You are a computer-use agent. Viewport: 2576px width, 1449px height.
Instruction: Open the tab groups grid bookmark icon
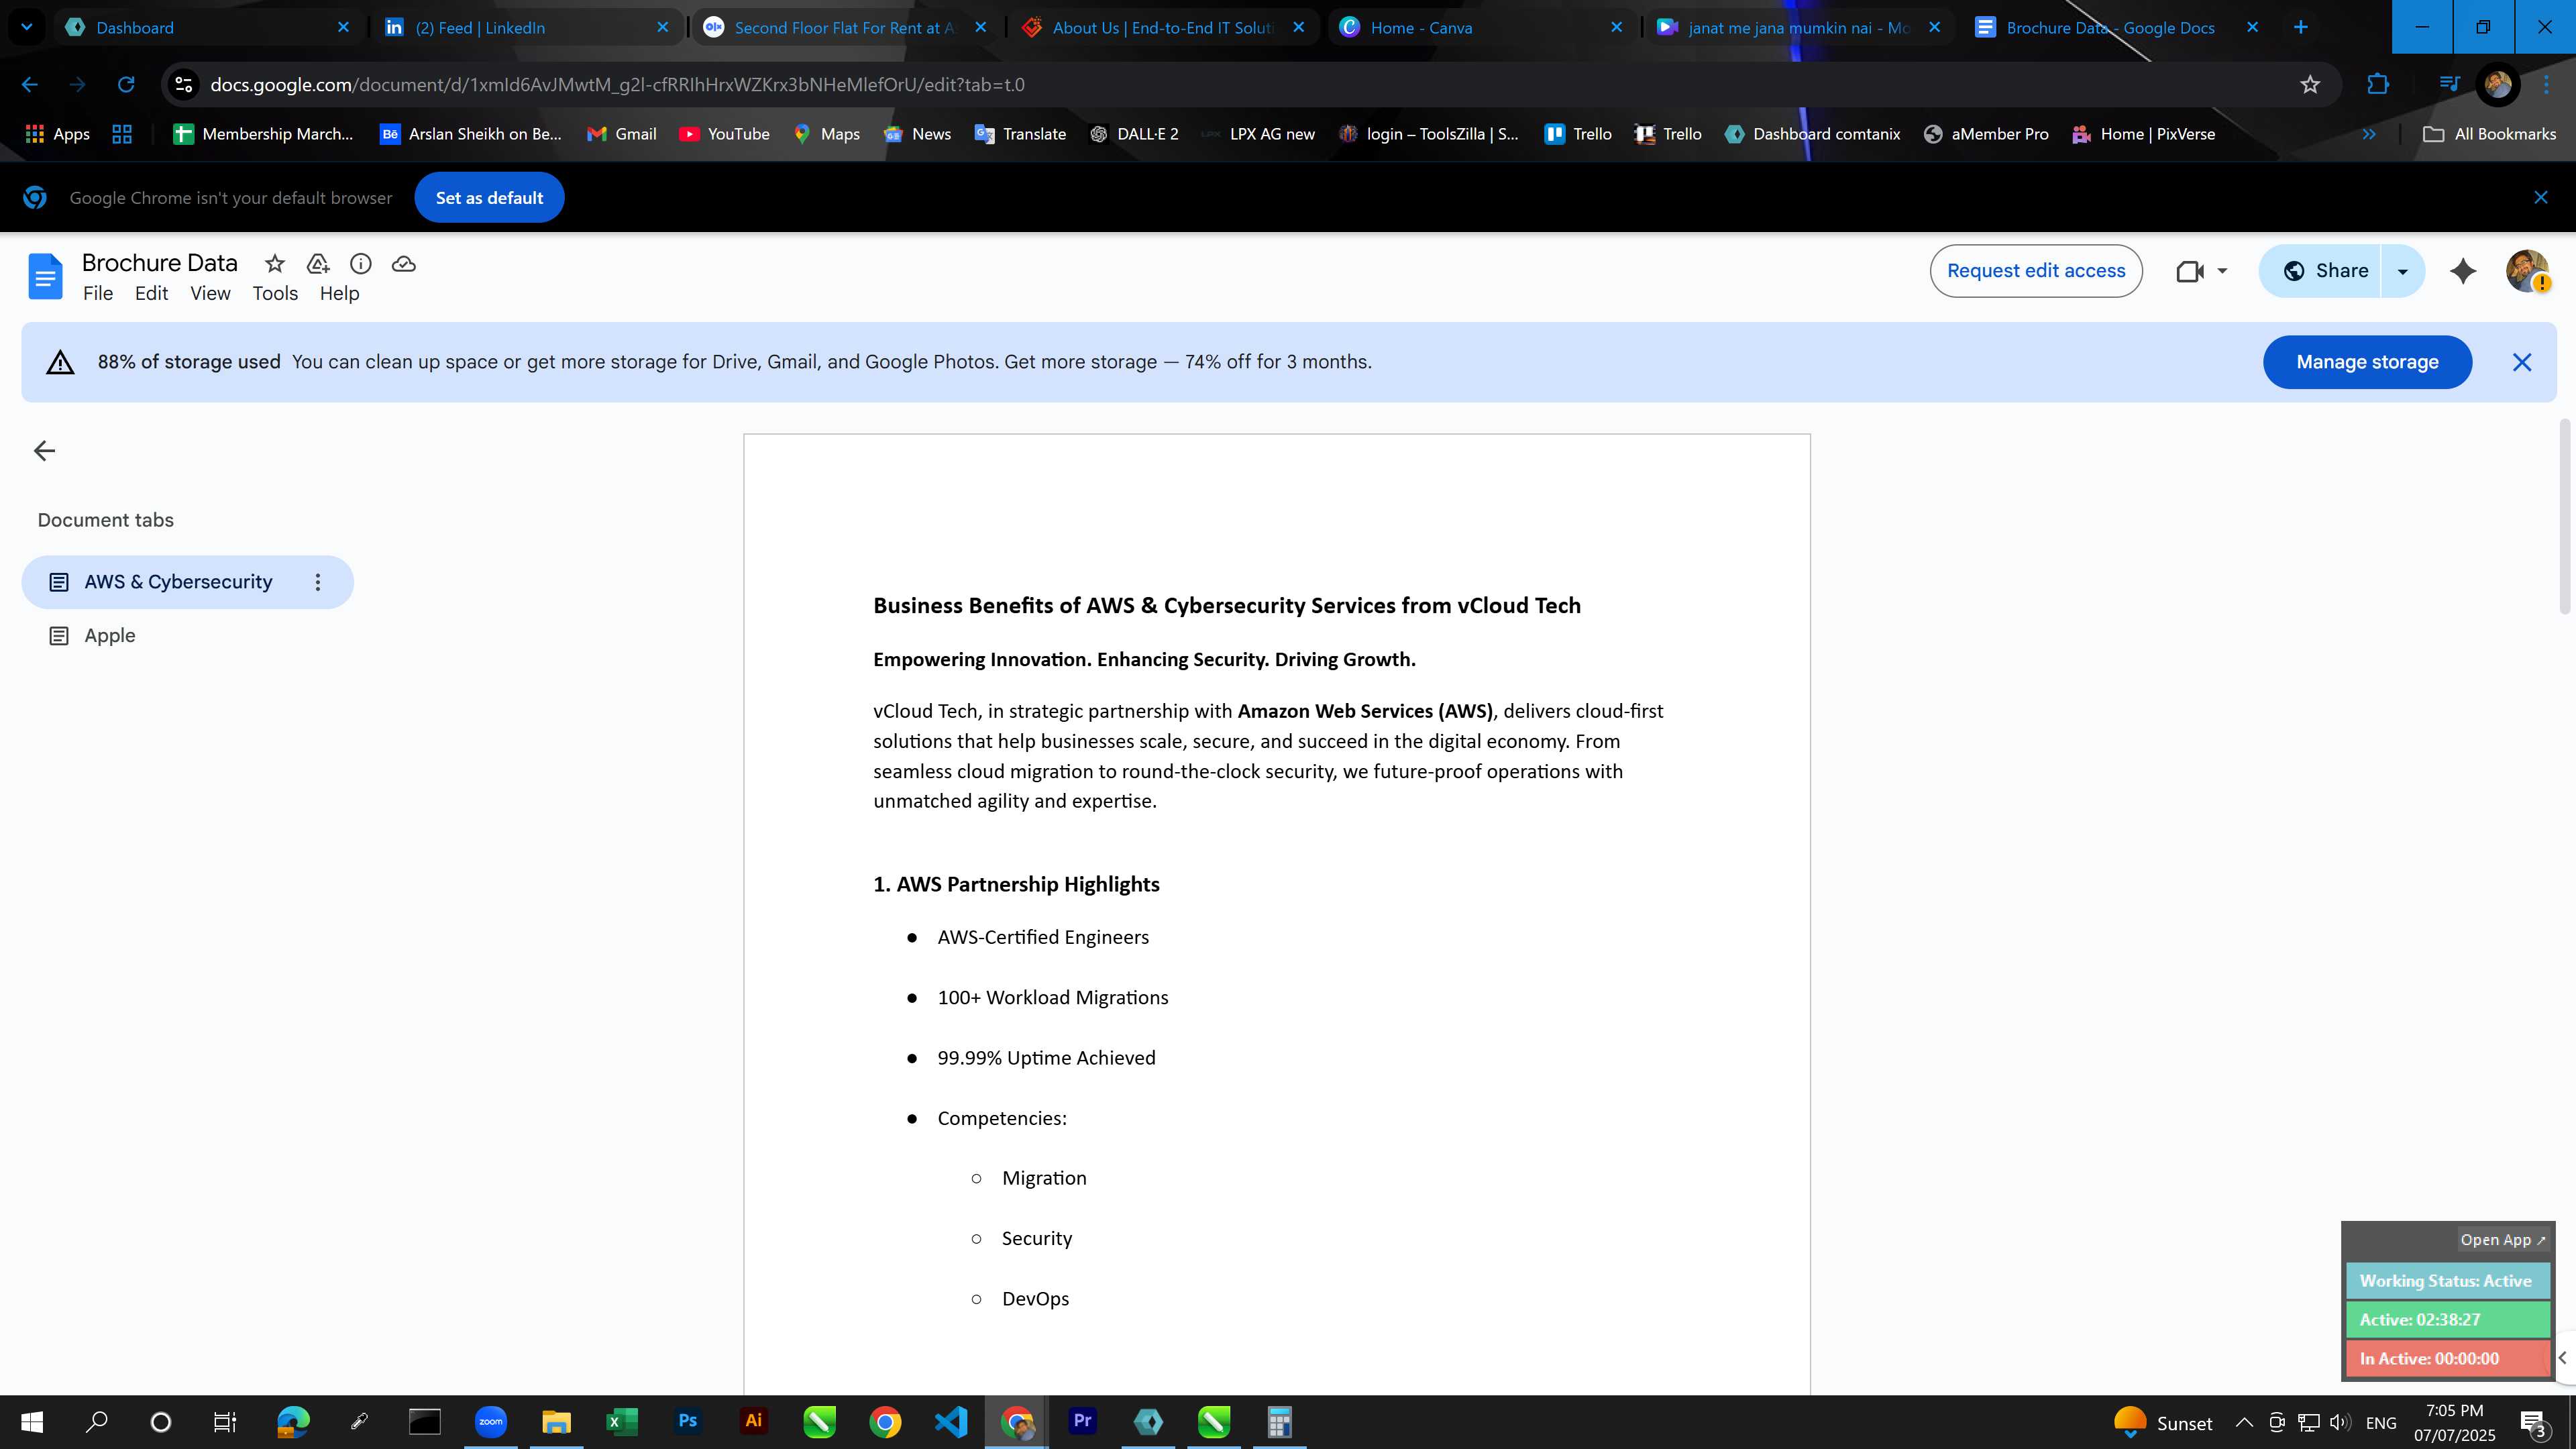click(x=122, y=134)
